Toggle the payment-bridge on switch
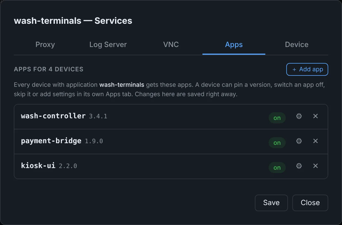The width and height of the screenshot is (342, 225). [x=277, y=143]
